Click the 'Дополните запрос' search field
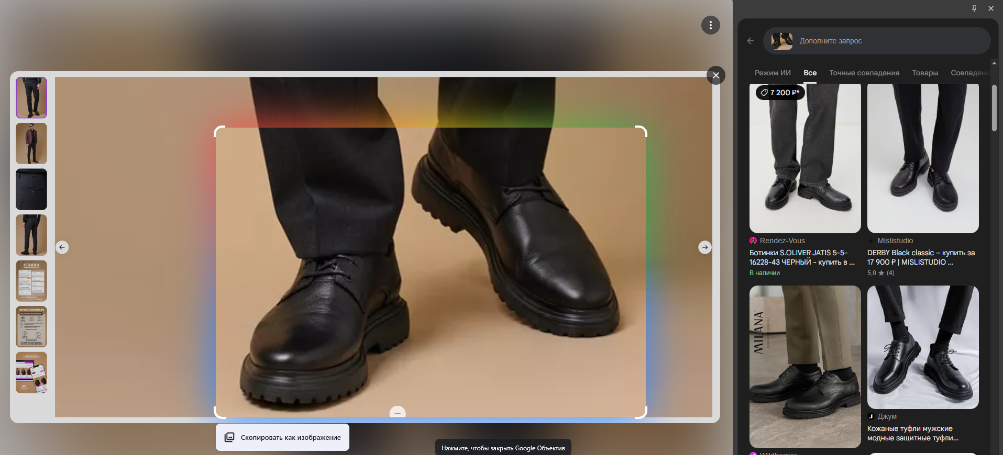Image resolution: width=1003 pixels, height=455 pixels. click(x=877, y=41)
